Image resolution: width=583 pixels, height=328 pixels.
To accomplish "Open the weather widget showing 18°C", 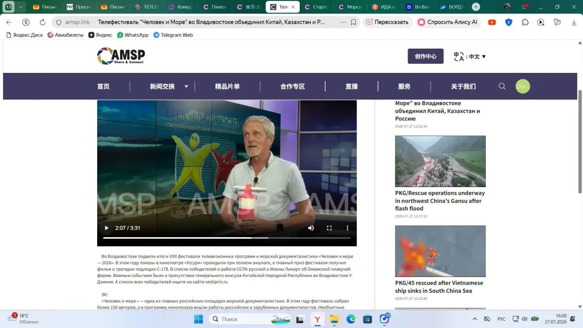I will pyautogui.click(x=23, y=319).
